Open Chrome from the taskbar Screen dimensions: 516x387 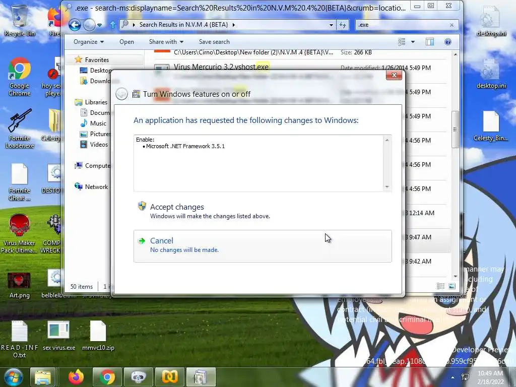click(x=107, y=377)
